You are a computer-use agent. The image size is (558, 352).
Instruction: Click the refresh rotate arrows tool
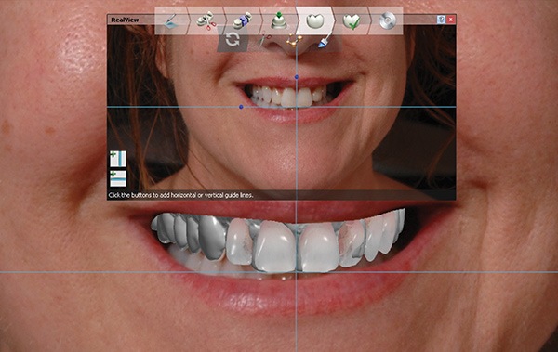click(232, 39)
